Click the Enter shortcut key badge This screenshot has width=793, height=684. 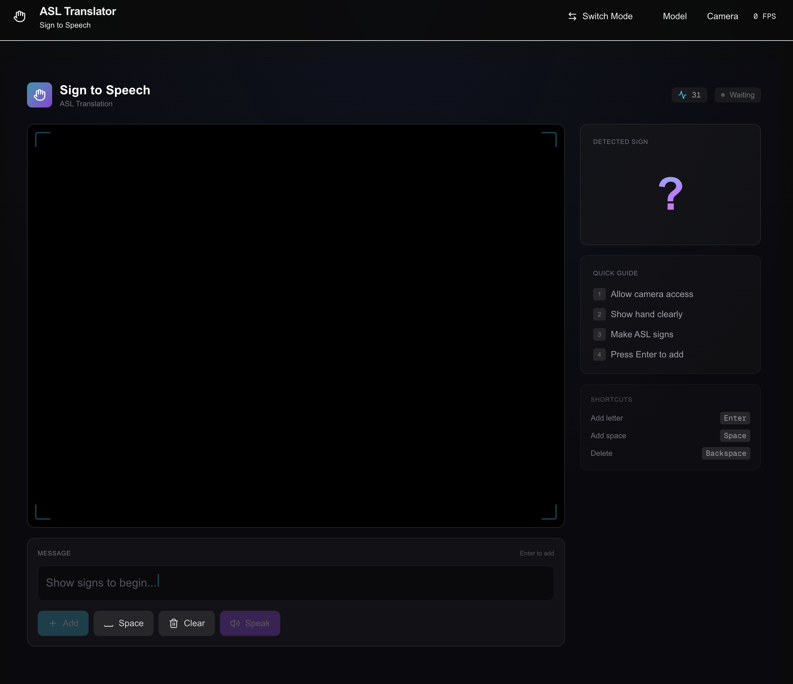click(x=735, y=418)
